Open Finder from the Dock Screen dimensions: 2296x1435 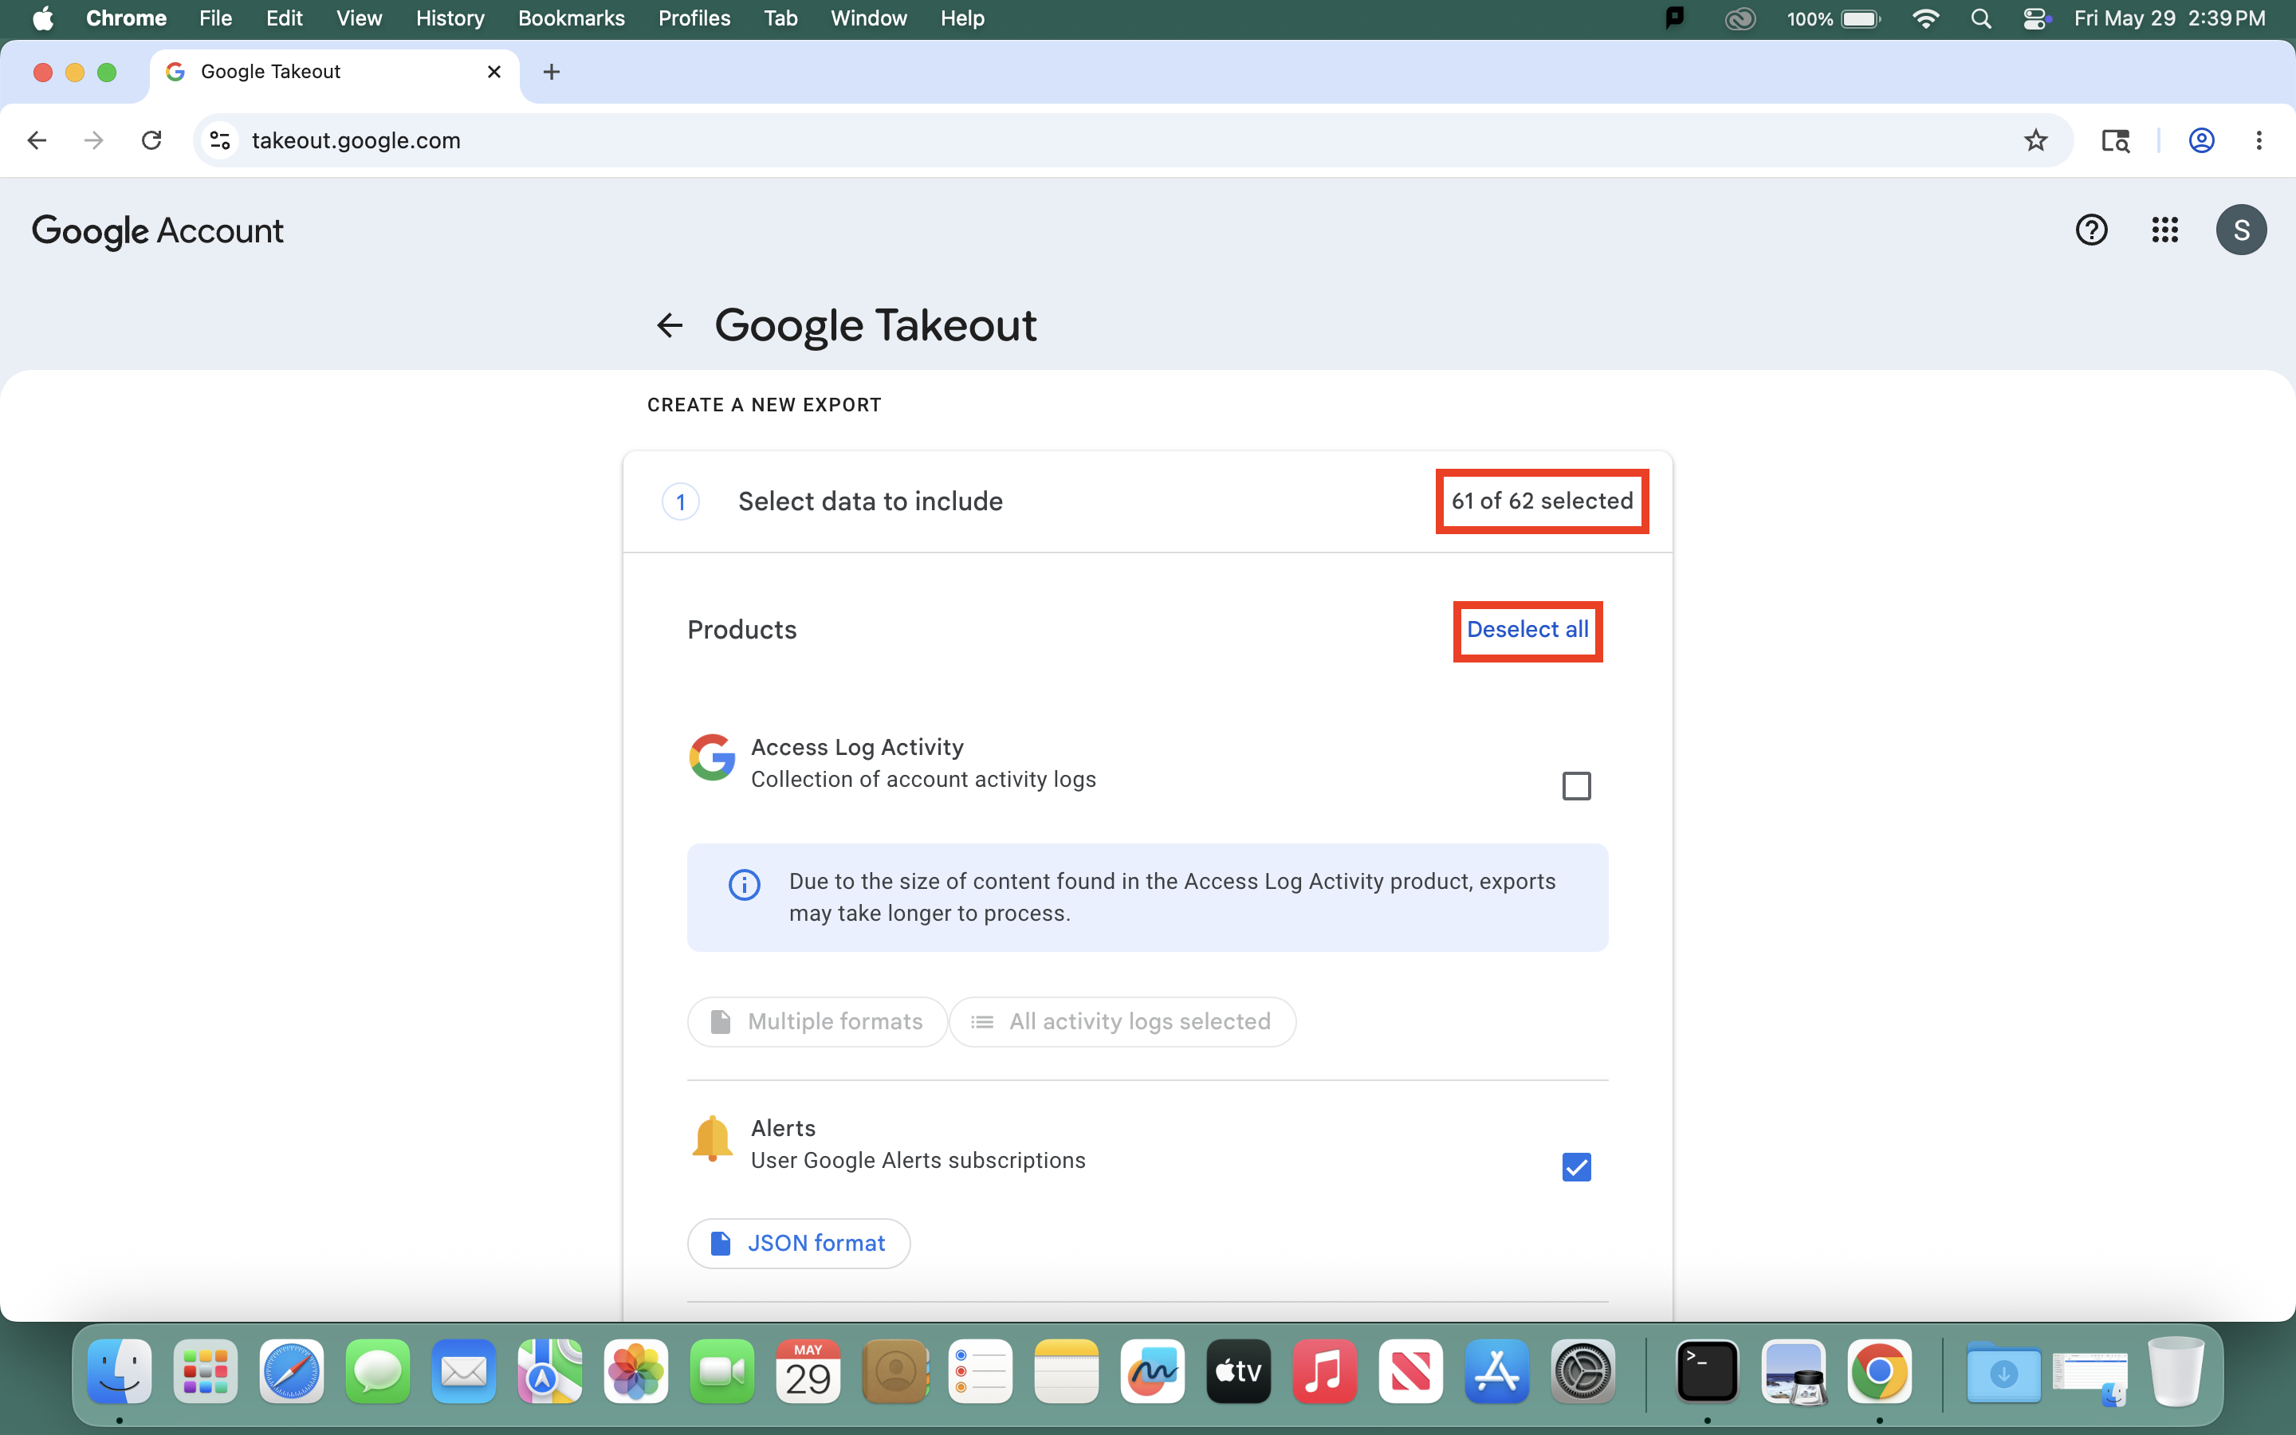[120, 1371]
